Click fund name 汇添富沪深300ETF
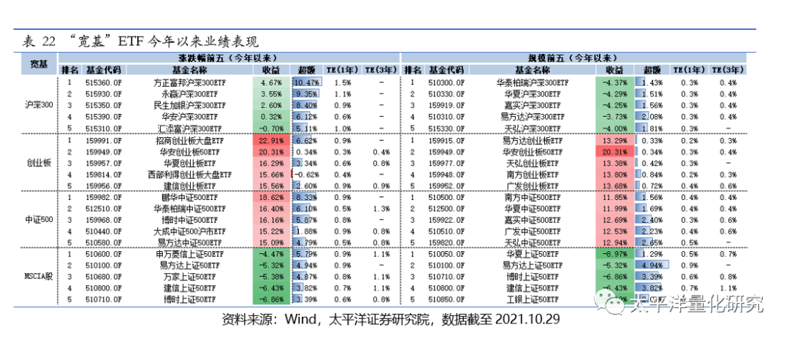This screenshot has width=789, height=338. point(190,128)
